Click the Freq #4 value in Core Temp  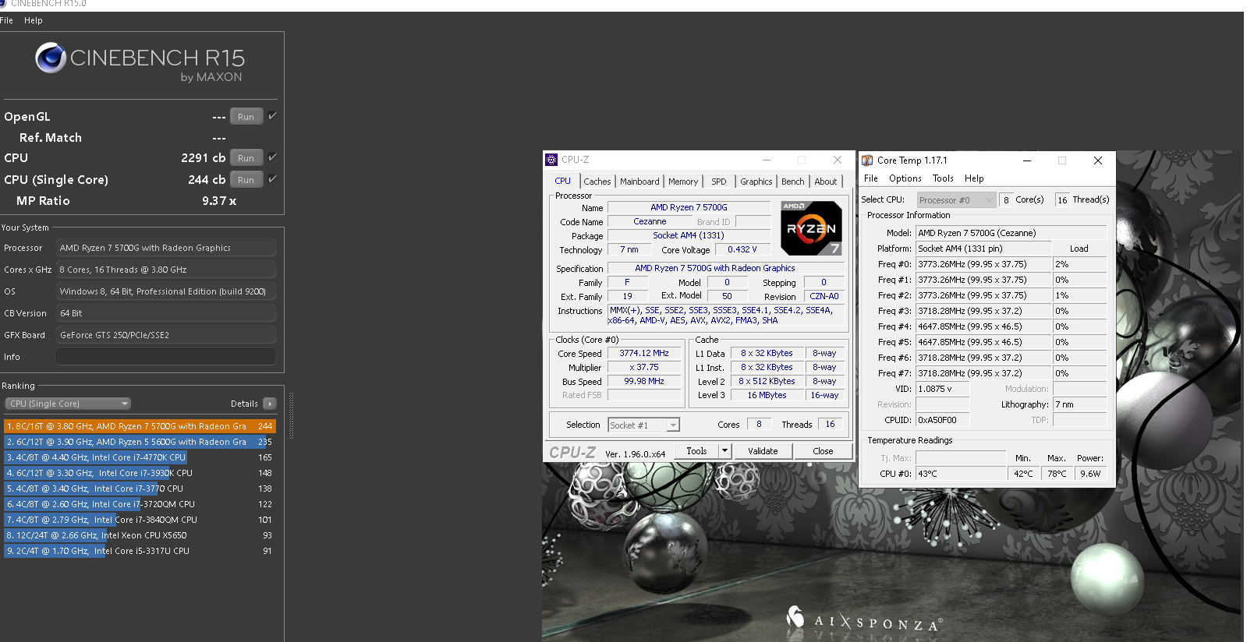pyautogui.click(x=983, y=326)
